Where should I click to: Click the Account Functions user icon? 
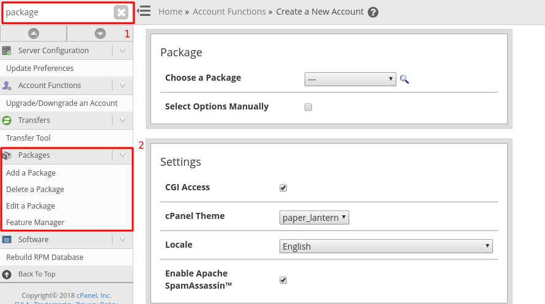[x=7, y=86]
